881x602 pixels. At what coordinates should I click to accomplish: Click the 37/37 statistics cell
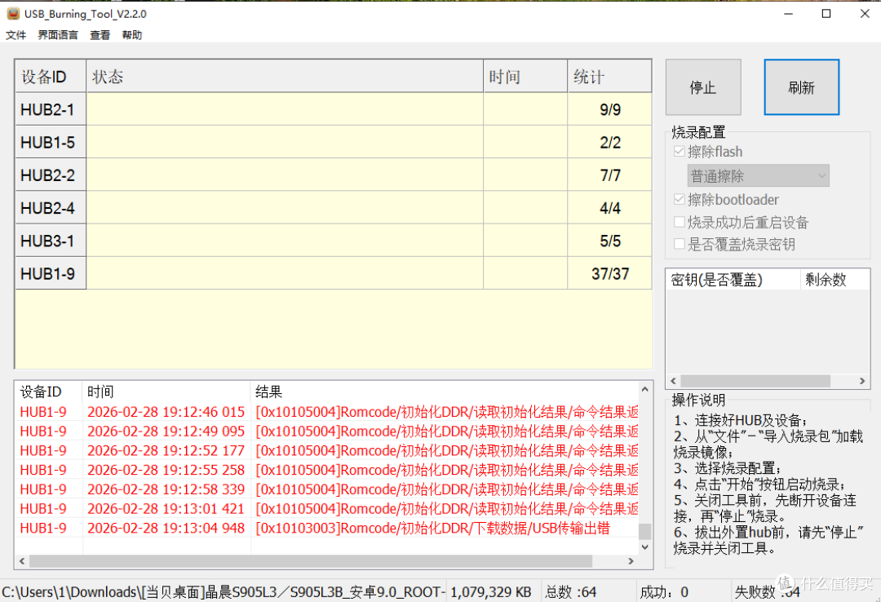click(x=609, y=274)
